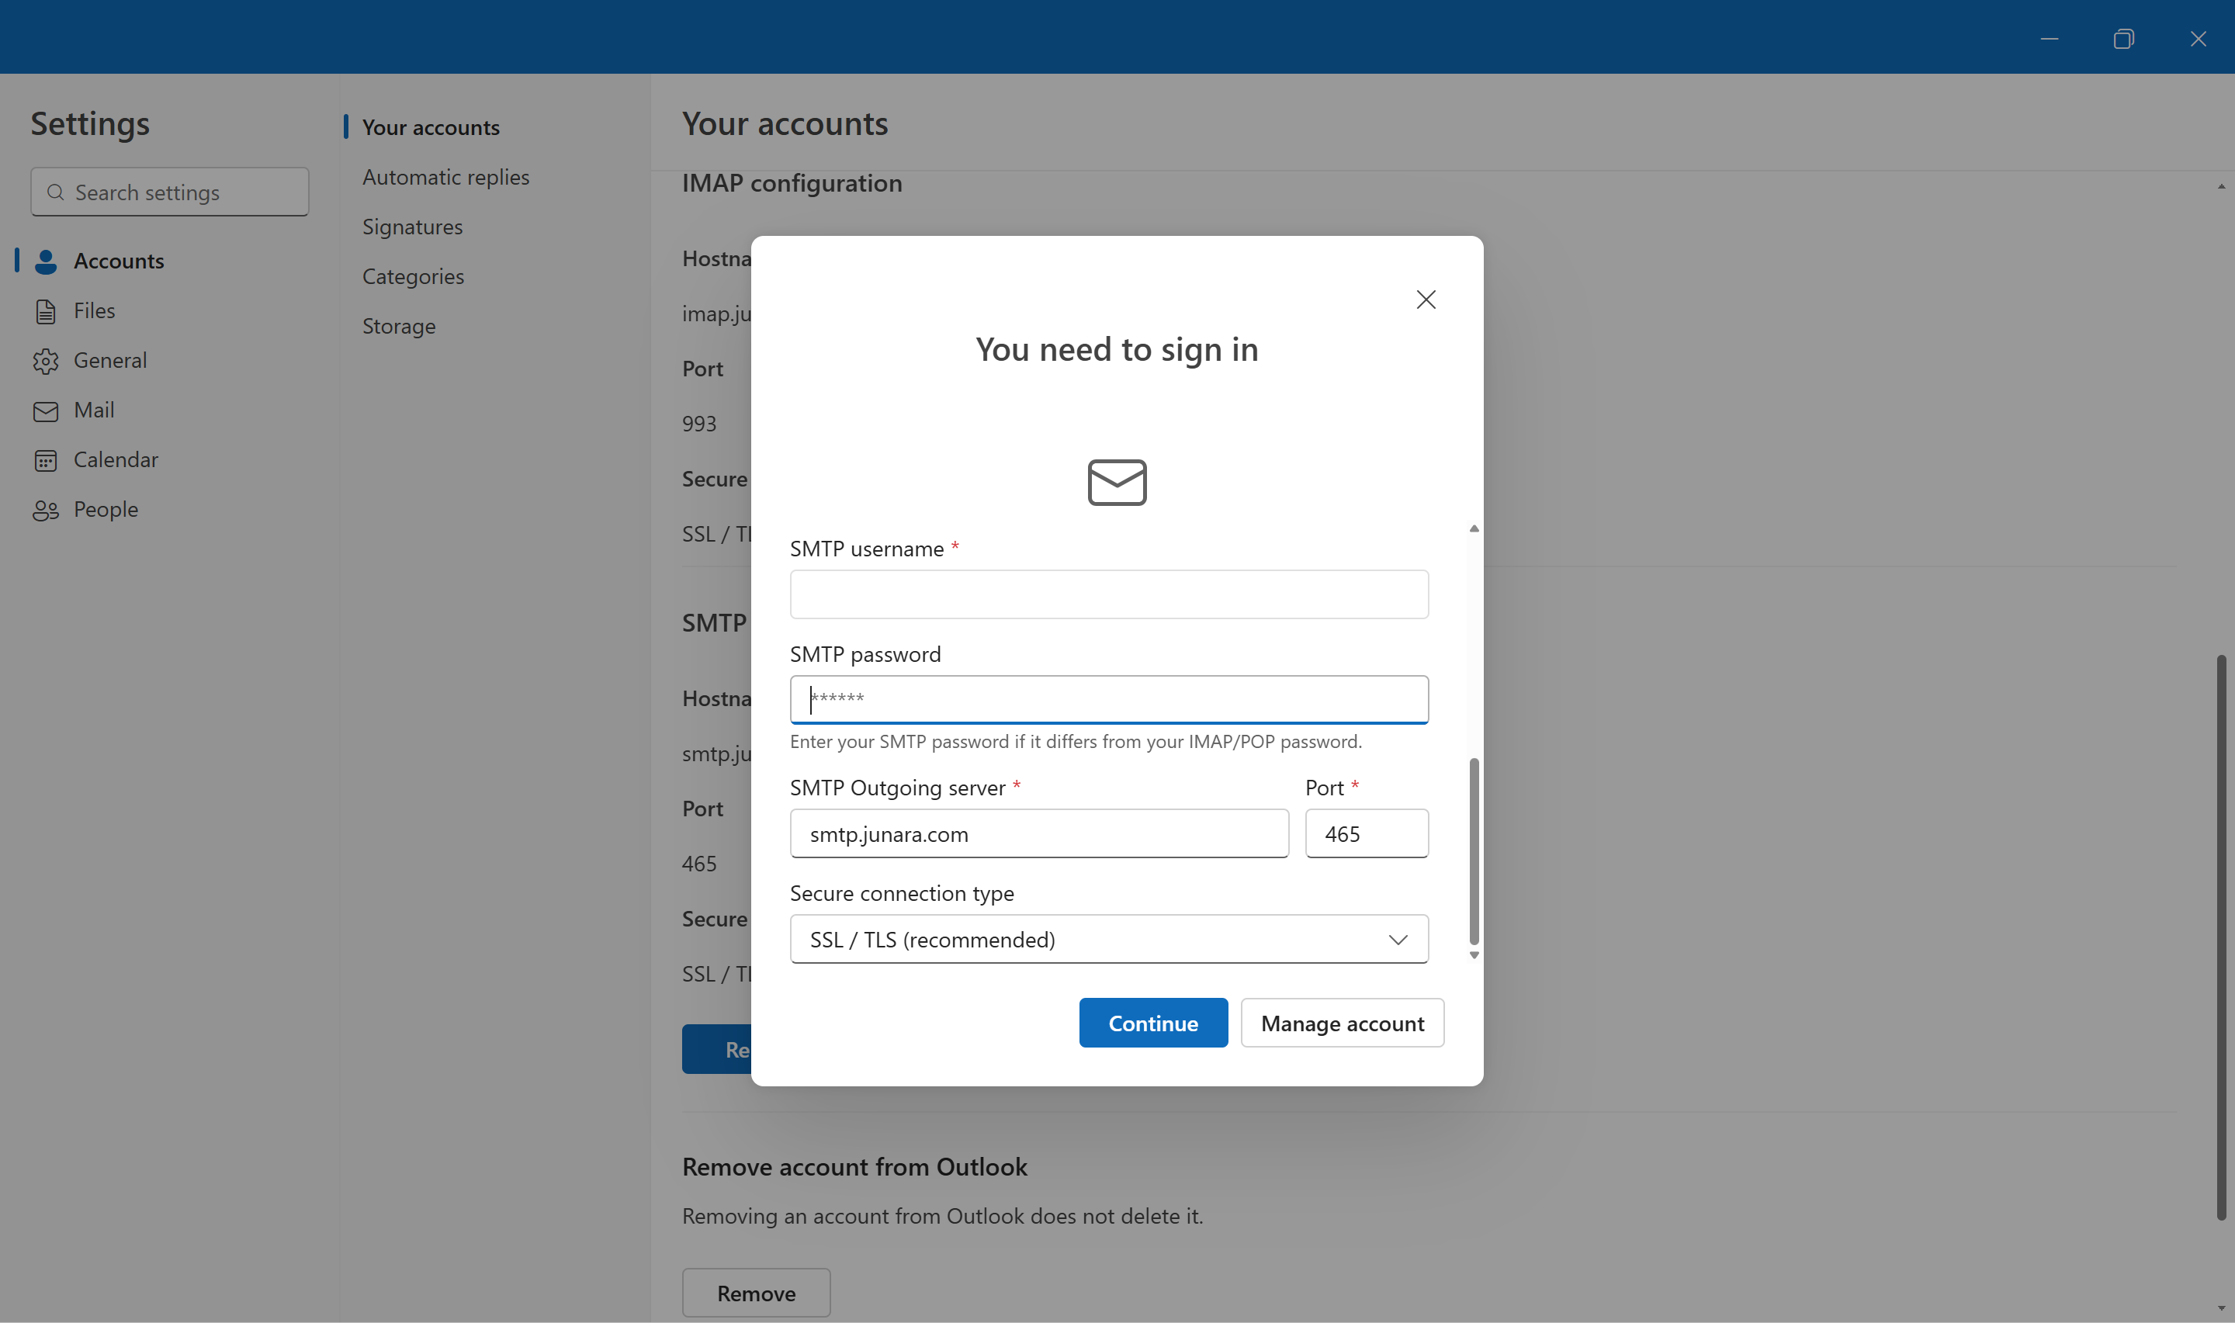Click the 'Secure connection type' label

(x=901, y=893)
